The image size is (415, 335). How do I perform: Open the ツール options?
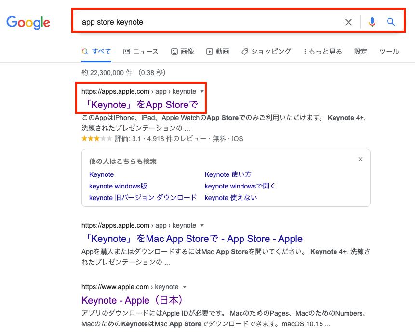pos(389,52)
